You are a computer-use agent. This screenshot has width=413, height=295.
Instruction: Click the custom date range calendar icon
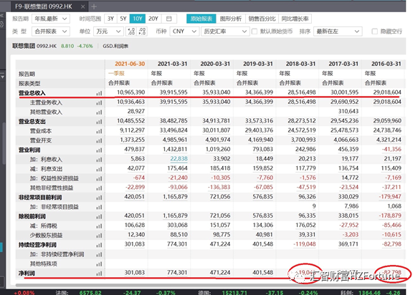[168, 19]
